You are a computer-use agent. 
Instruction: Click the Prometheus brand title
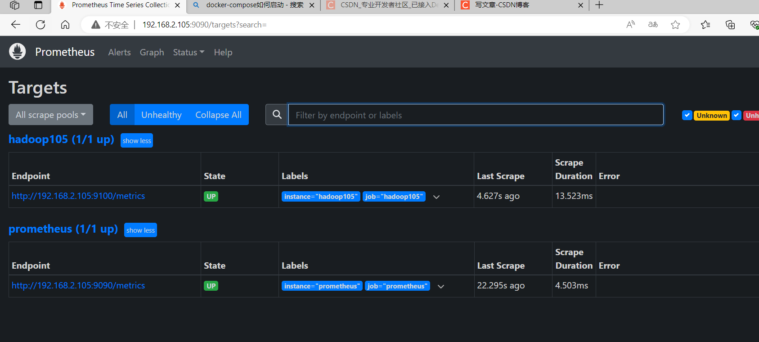click(65, 52)
